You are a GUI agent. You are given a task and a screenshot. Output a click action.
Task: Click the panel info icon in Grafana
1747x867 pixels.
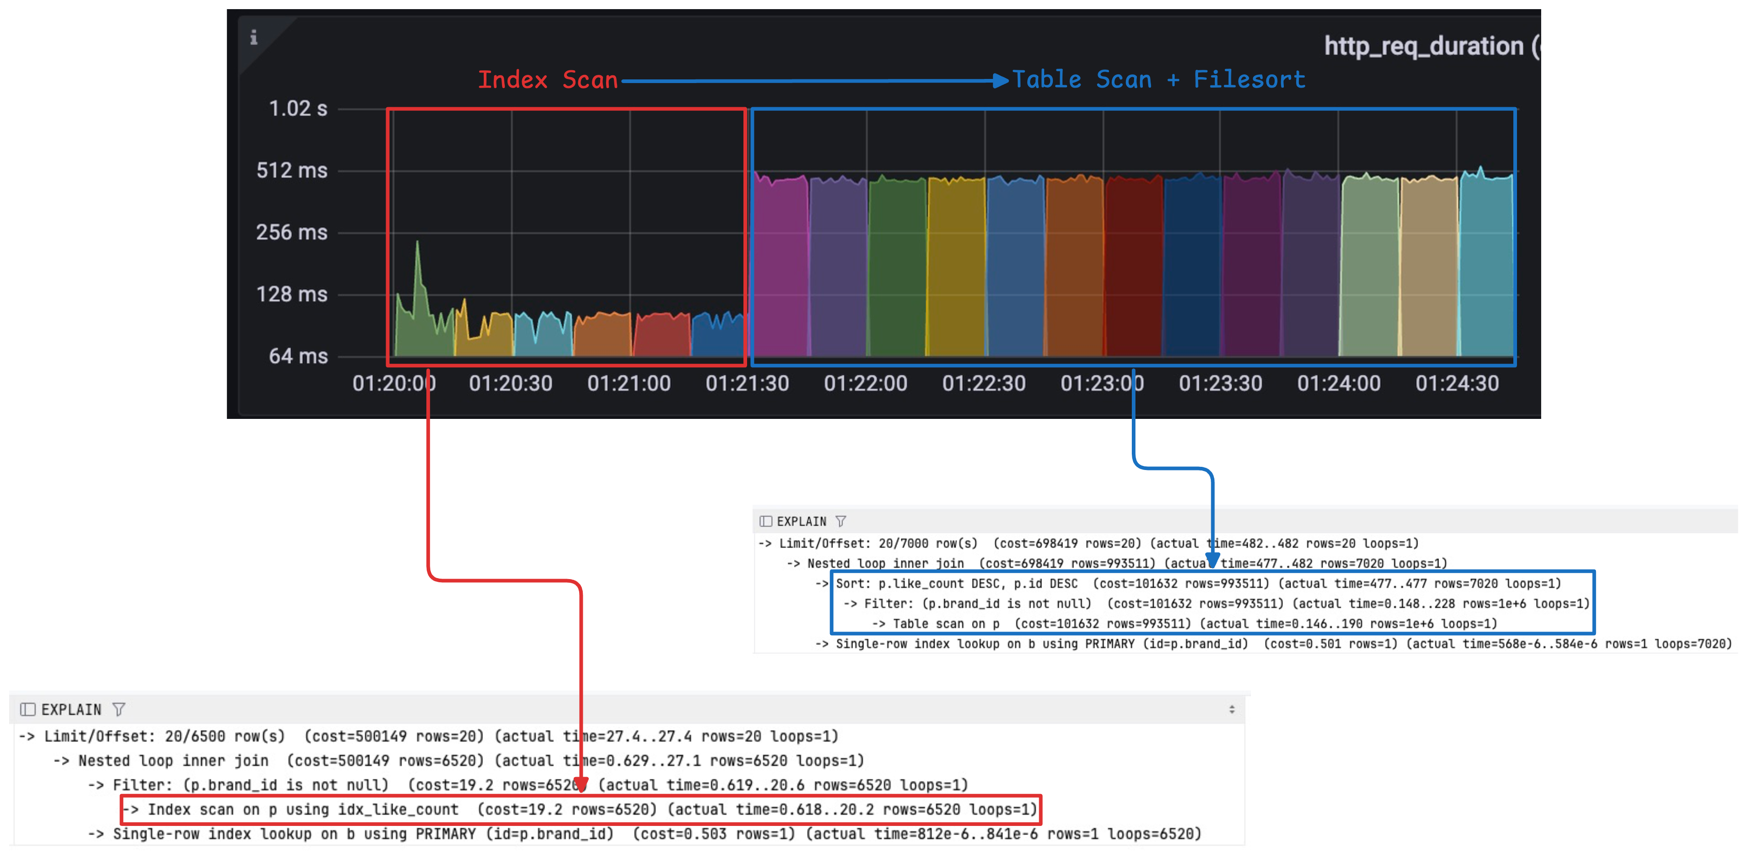(254, 37)
